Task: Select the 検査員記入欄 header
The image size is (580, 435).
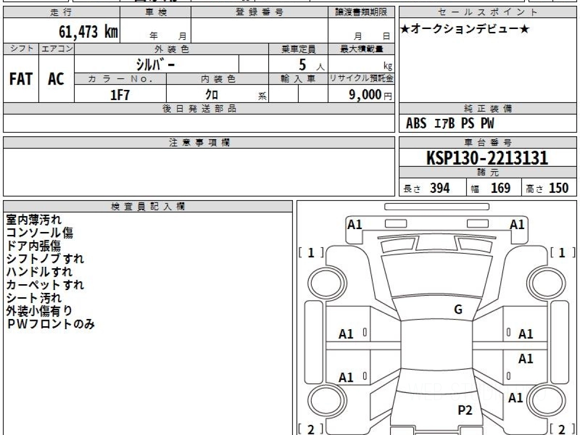Action: click(x=148, y=206)
